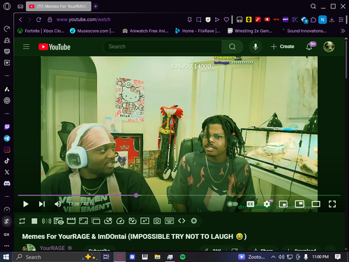The image size is (349, 262).
Task: Open picture-in-picture mode in player
Action: (x=299, y=204)
